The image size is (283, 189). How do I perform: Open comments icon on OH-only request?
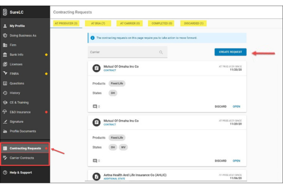tap(95, 106)
